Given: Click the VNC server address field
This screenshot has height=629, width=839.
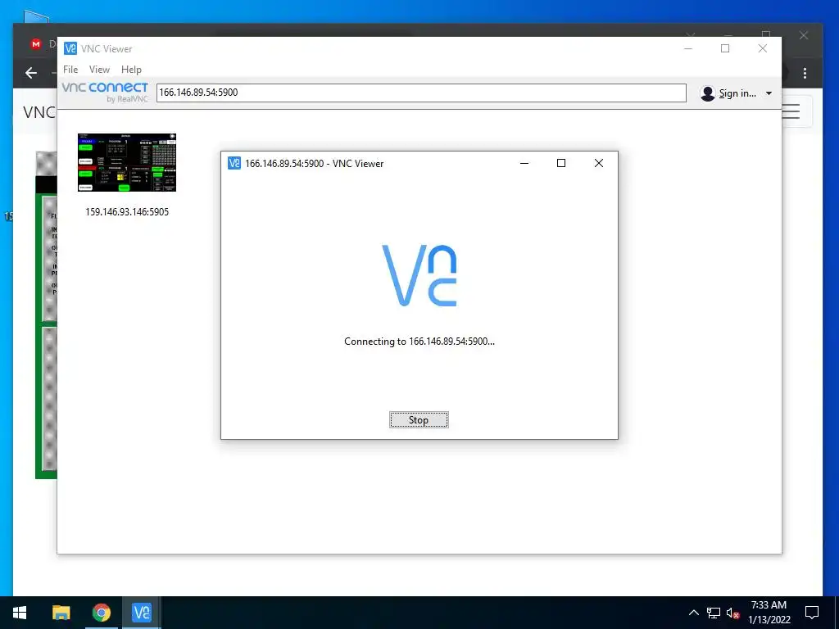Looking at the screenshot, I should [x=421, y=93].
